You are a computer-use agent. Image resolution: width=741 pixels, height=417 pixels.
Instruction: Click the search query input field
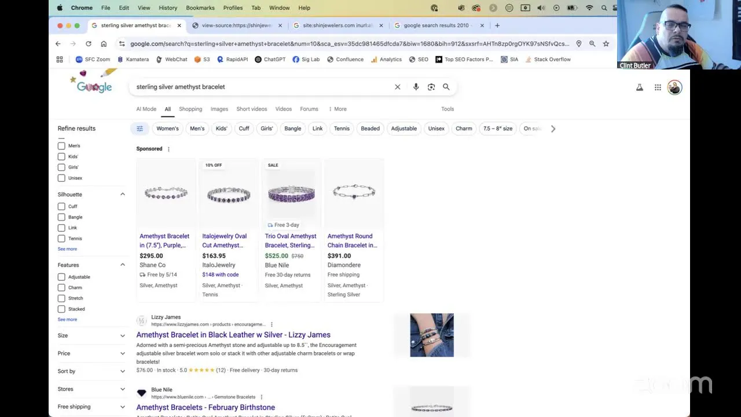coord(262,87)
